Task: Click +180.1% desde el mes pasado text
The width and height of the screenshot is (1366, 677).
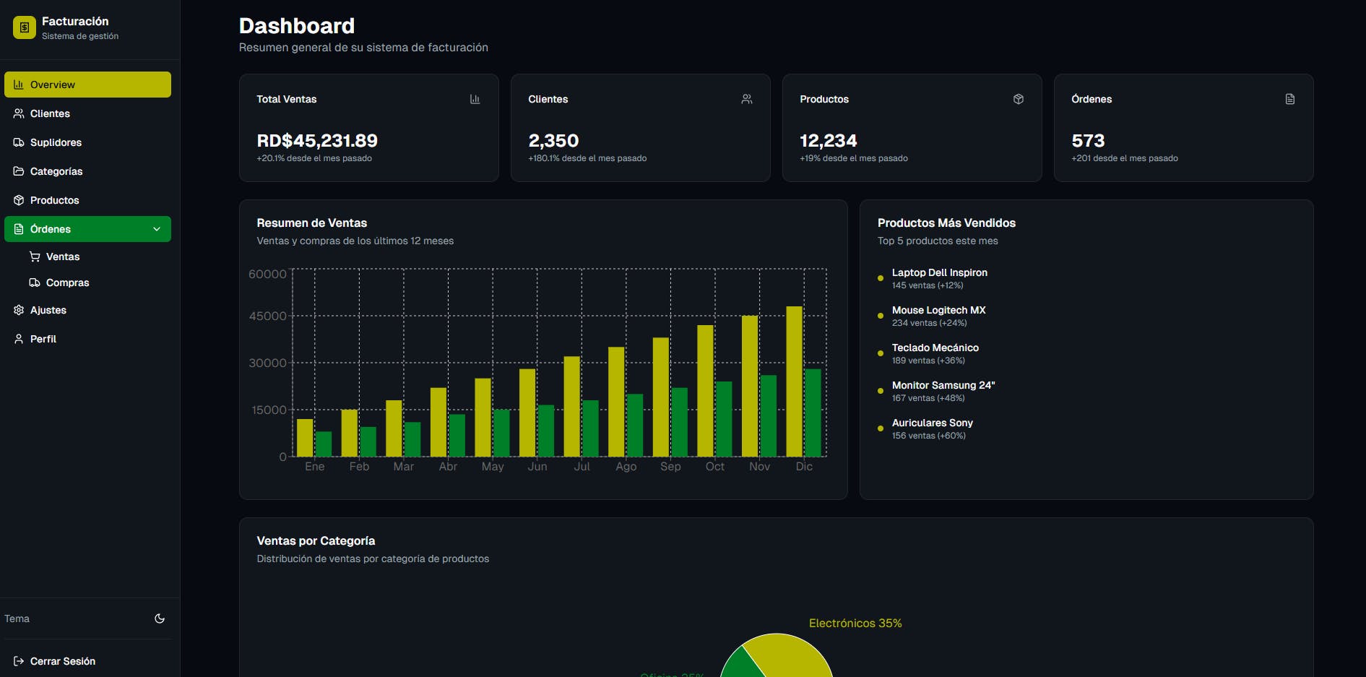Action: 587,158
